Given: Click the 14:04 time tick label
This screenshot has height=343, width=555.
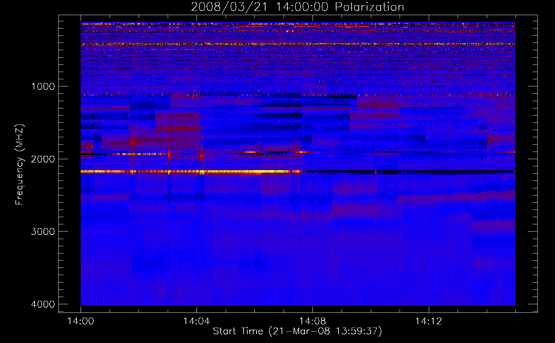Looking at the screenshot, I should (197, 321).
